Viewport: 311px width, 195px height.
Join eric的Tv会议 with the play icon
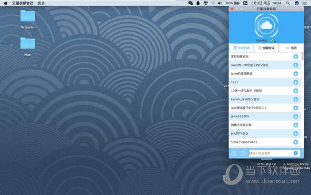tap(296, 134)
